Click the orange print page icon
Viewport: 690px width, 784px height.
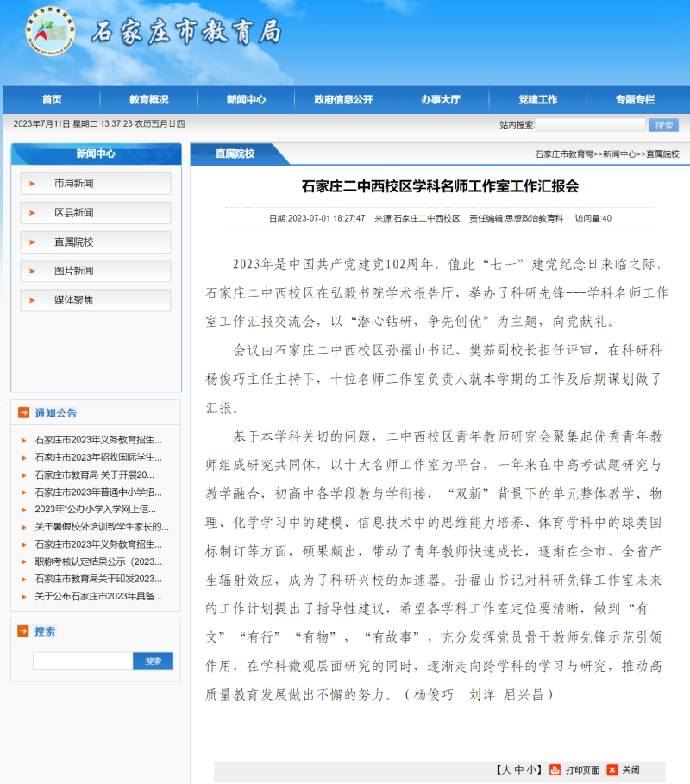tap(555, 769)
